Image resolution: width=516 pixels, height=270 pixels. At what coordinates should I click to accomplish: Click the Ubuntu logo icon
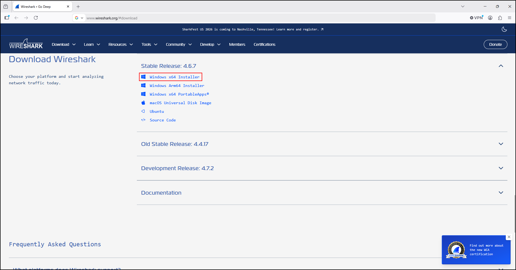coord(143,111)
